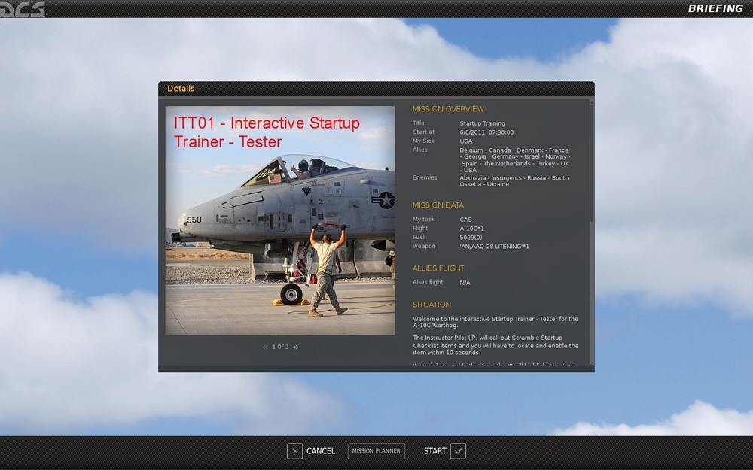The image size is (753, 470).
Task: Click the ALLIES FLIGHT heading
Action: point(438,268)
